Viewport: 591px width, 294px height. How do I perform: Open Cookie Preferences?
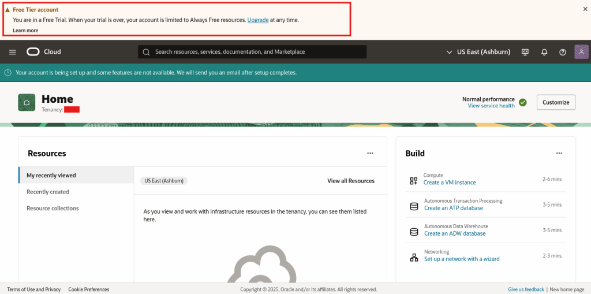tap(89, 289)
